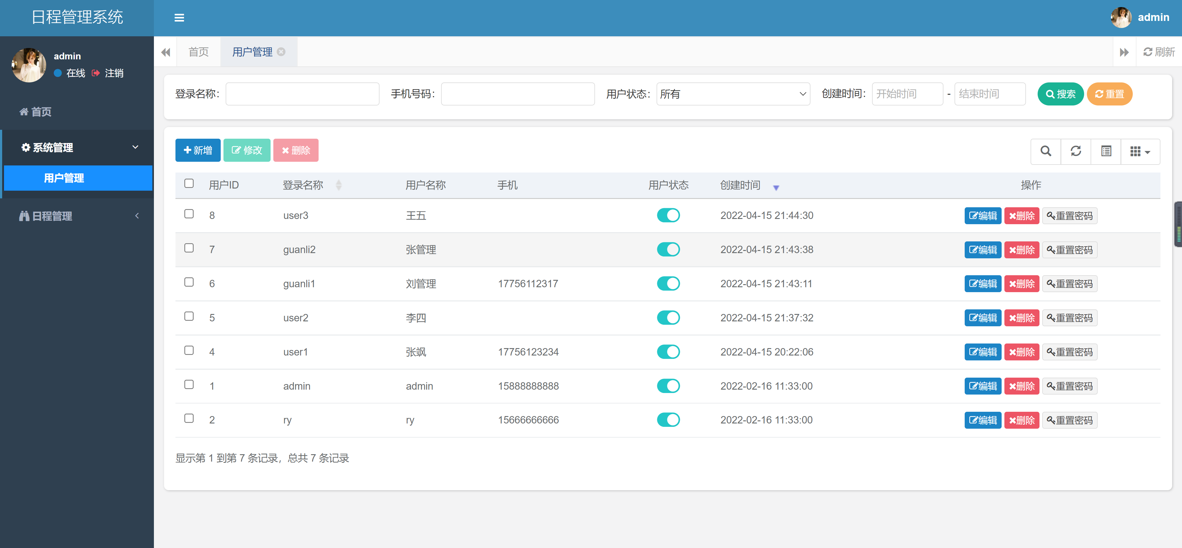Viewport: 1182px width, 548px height.
Task: Open the table search icon above the user list
Action: pyautogui.click(x=1046, y=151)
